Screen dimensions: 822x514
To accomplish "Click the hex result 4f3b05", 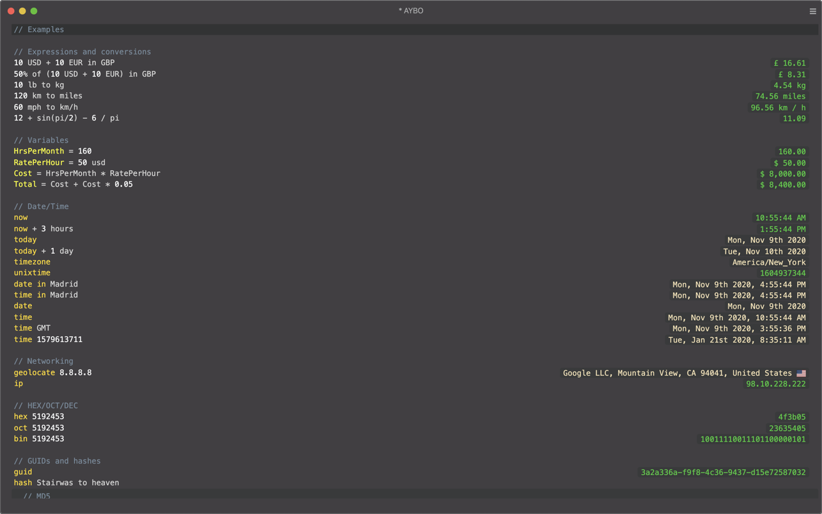I will click(791, 417).
